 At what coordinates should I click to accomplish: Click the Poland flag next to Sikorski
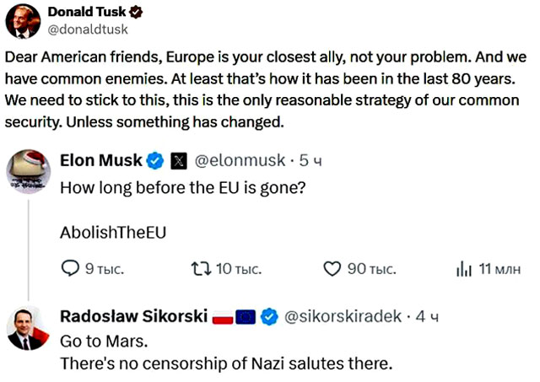[222, 317]
